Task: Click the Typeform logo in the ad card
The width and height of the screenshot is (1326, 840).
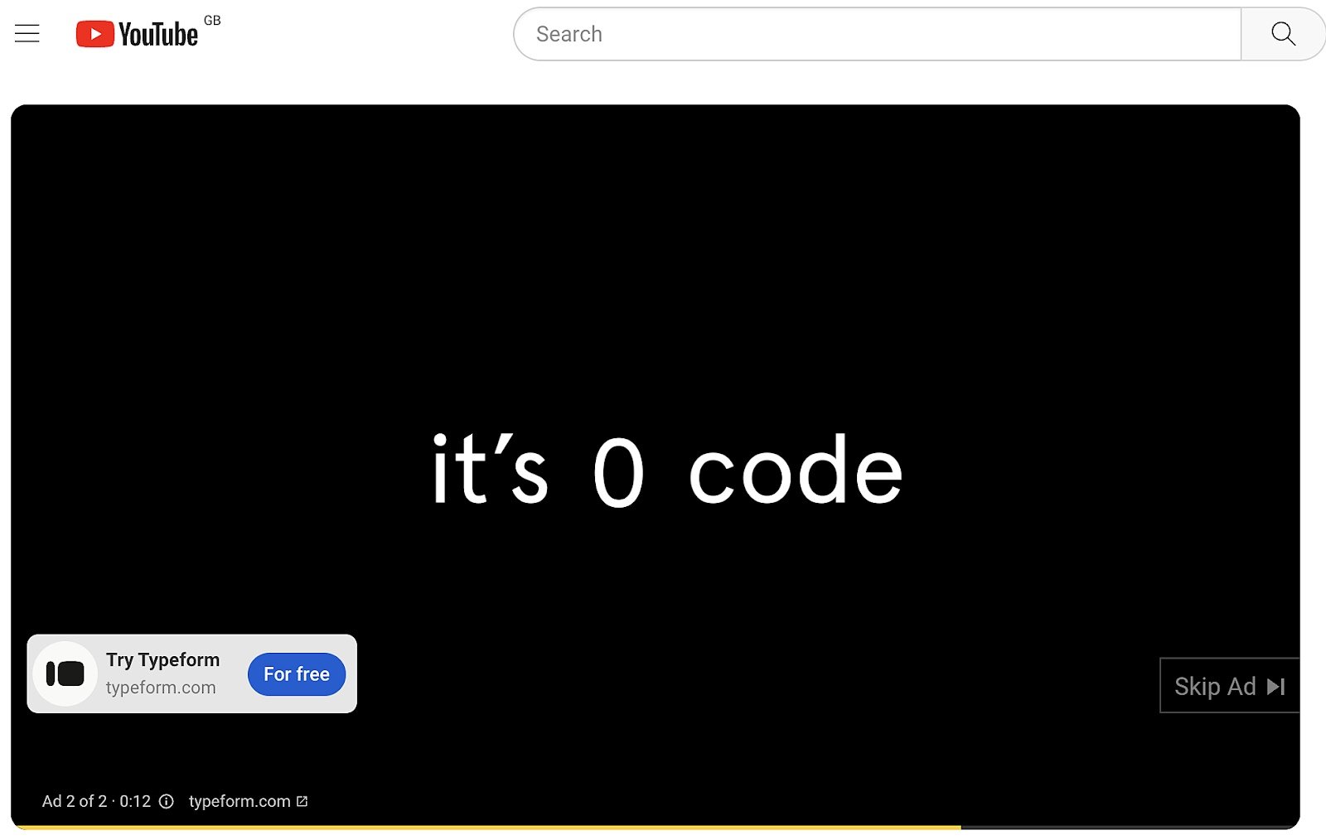Action: [x=66, y=673]
